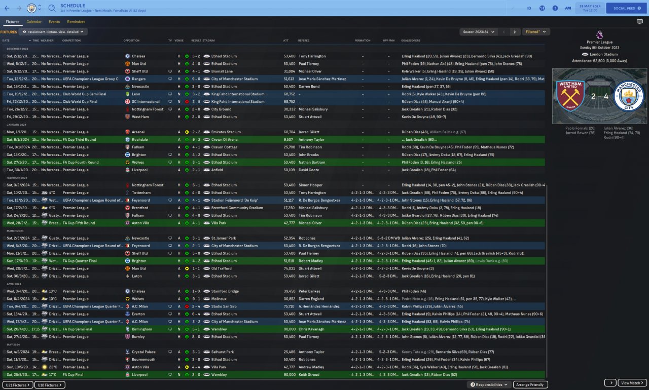Select the row circle for the Rangers fixture
This screenshot has height=390, width=649.
point(4,79)
